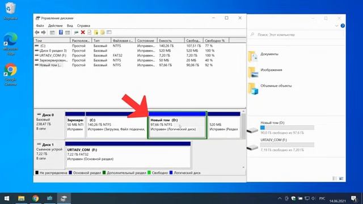
Task: Sort by the Файловая система column header
Action: coord(123,40)
